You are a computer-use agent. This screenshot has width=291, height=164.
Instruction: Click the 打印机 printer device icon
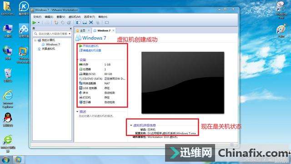(81, 97)
